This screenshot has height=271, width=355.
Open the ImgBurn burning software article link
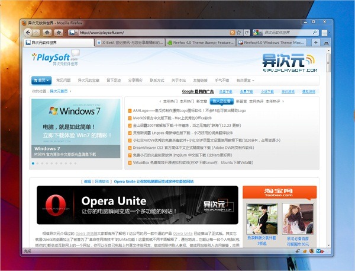tap(182, 155)
